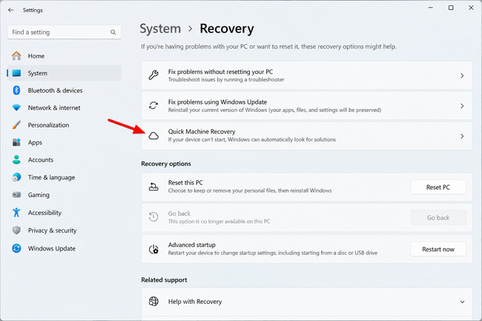Open Gaming settings
Screen dimensions: 482x321
point(65,195)
